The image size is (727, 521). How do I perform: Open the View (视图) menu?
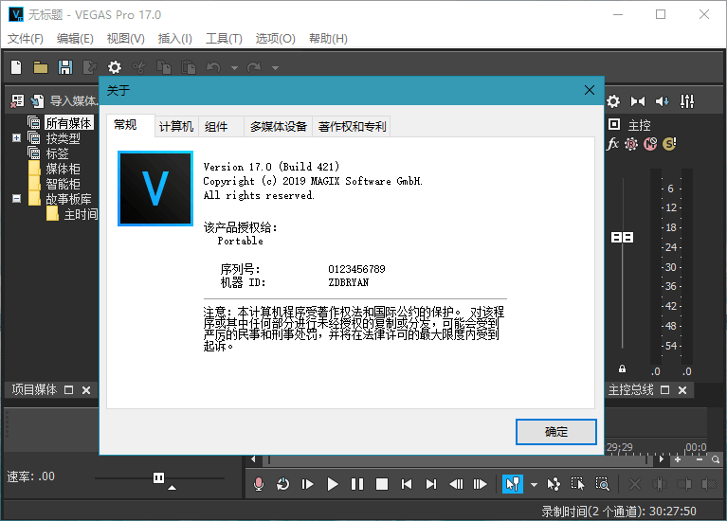click(126, 39)
